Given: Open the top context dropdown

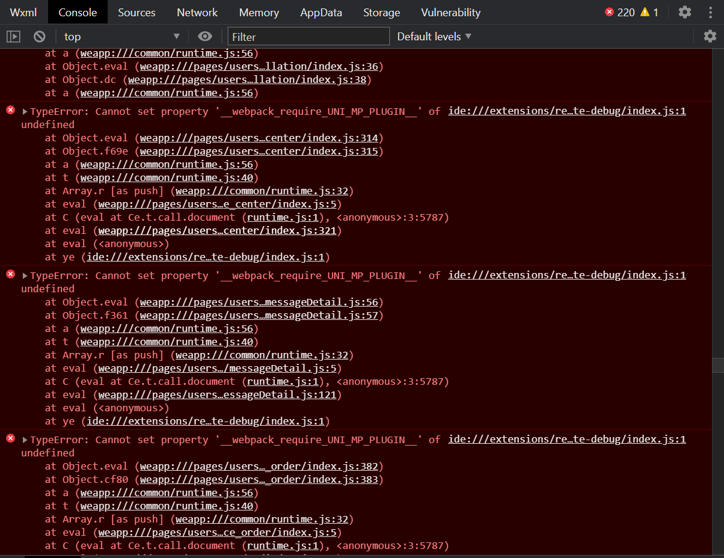Looking at the screenshot, I should pyautogui.click(x=121, y=37).
